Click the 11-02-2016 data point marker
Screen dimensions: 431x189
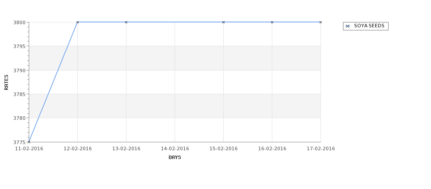pyautogui.click(x=29, y=142)
